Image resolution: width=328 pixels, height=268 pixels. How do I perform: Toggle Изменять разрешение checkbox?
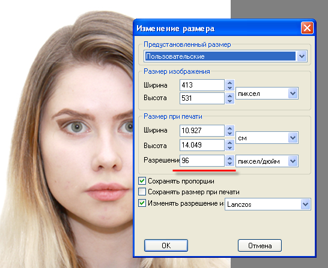coord(142,203)
